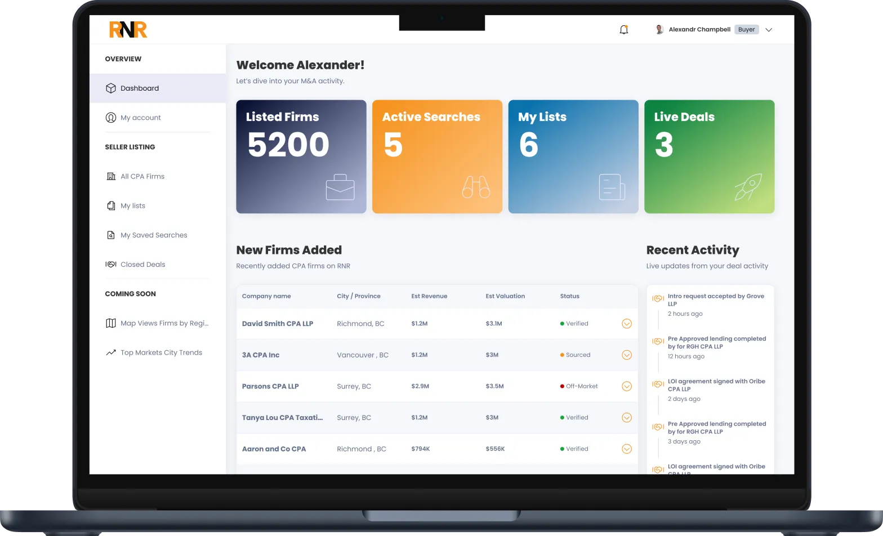Click Vancouver , BC city cell
The image size is (883, 536).
pos(363,355)
